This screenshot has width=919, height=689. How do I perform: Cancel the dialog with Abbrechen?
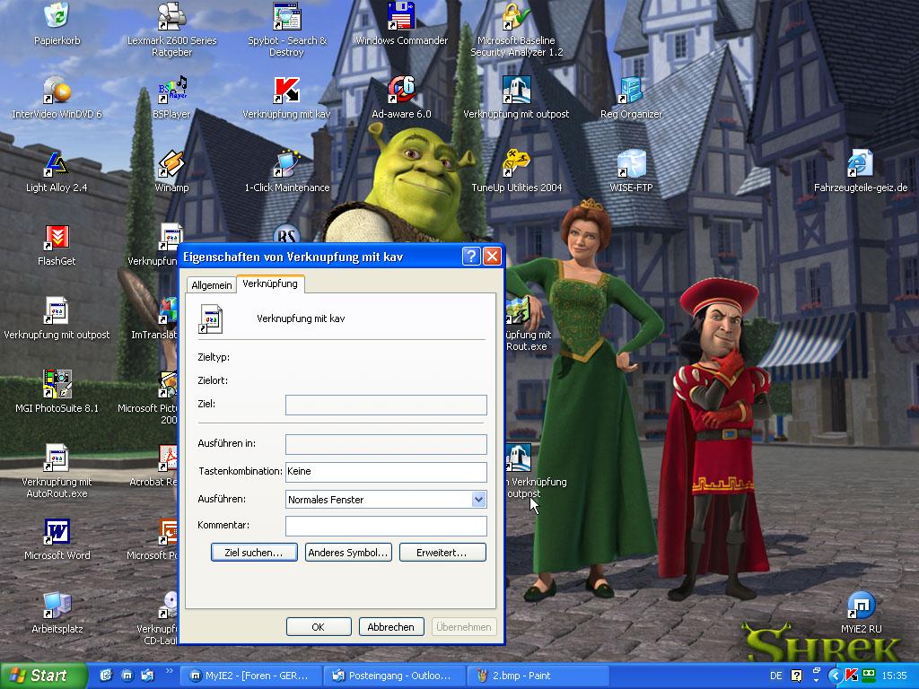[391, 627]
